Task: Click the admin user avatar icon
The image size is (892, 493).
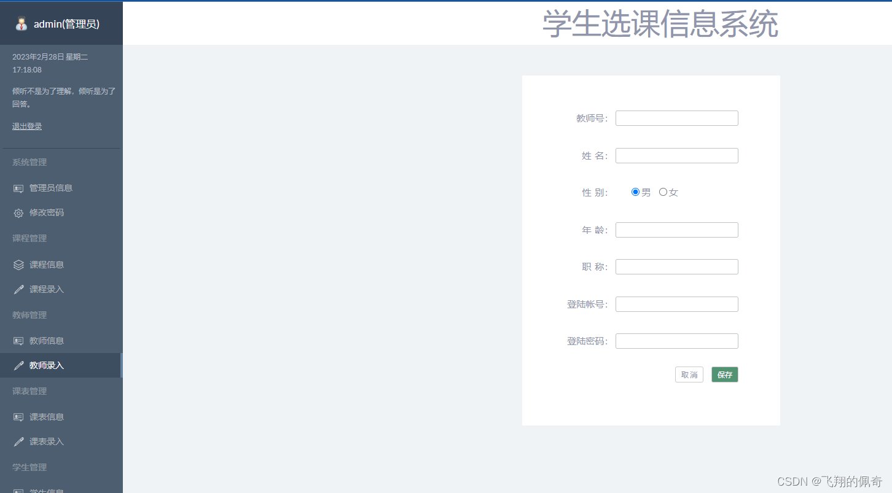Action: tap(22, 23)
